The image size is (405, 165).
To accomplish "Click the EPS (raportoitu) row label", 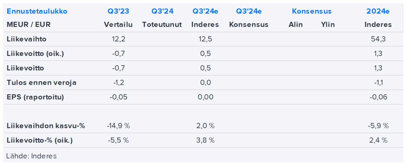I will coord(35,97).
